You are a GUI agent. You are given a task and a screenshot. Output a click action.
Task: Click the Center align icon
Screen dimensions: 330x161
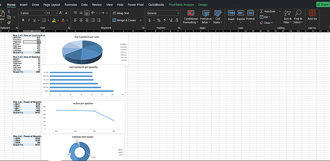tap(82, 20)
